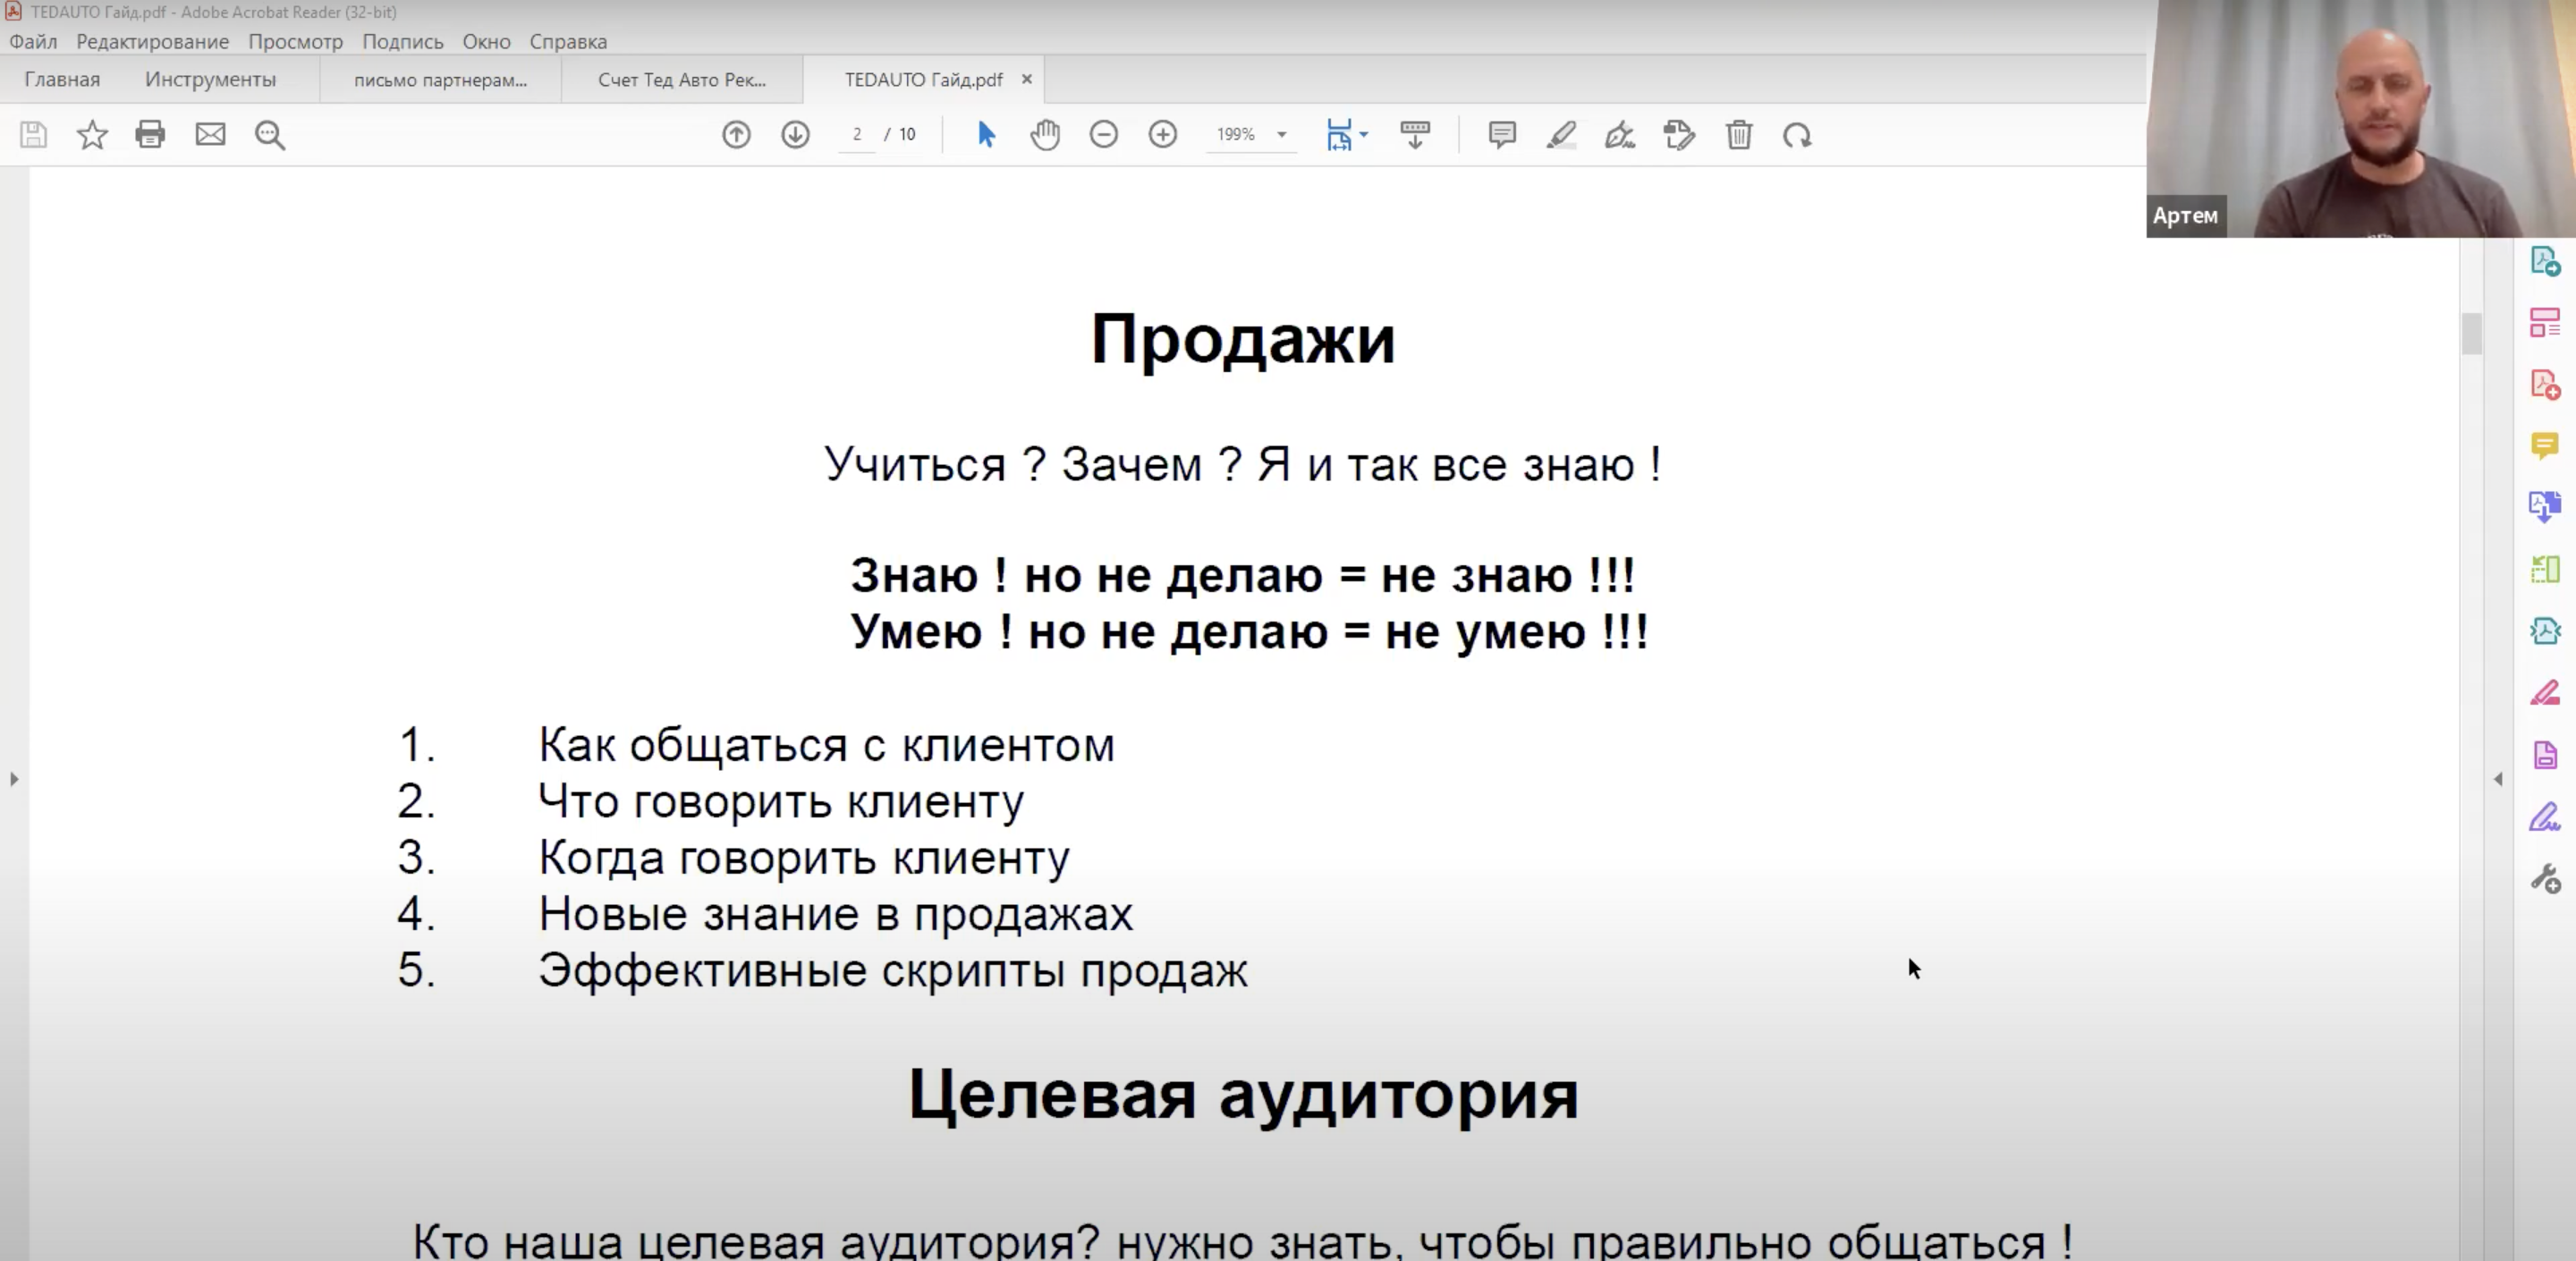This screenshot has height=1261, width=2576.
Task: Select the Highlight text pen tool
Action: (1561, 134)
